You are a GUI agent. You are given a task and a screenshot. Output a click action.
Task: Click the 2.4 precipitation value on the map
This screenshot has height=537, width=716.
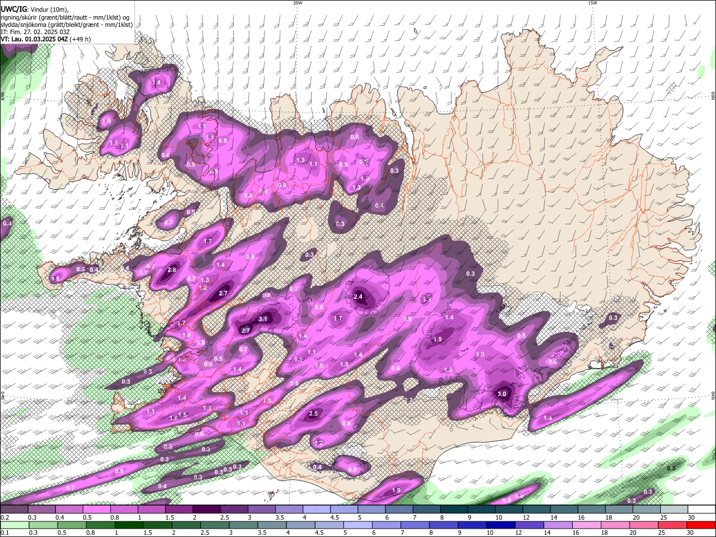(359, 296)
